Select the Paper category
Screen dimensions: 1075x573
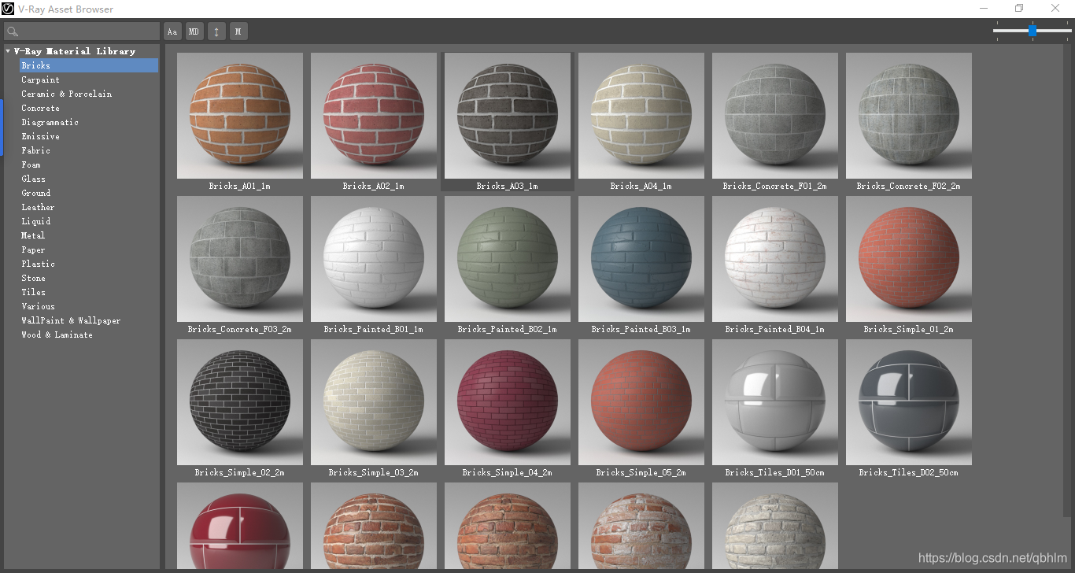click(33, 250)
